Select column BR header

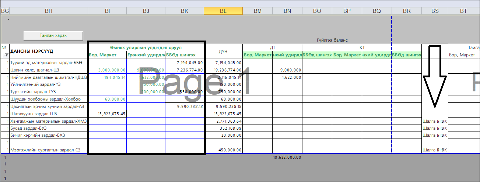click(407, 11)
